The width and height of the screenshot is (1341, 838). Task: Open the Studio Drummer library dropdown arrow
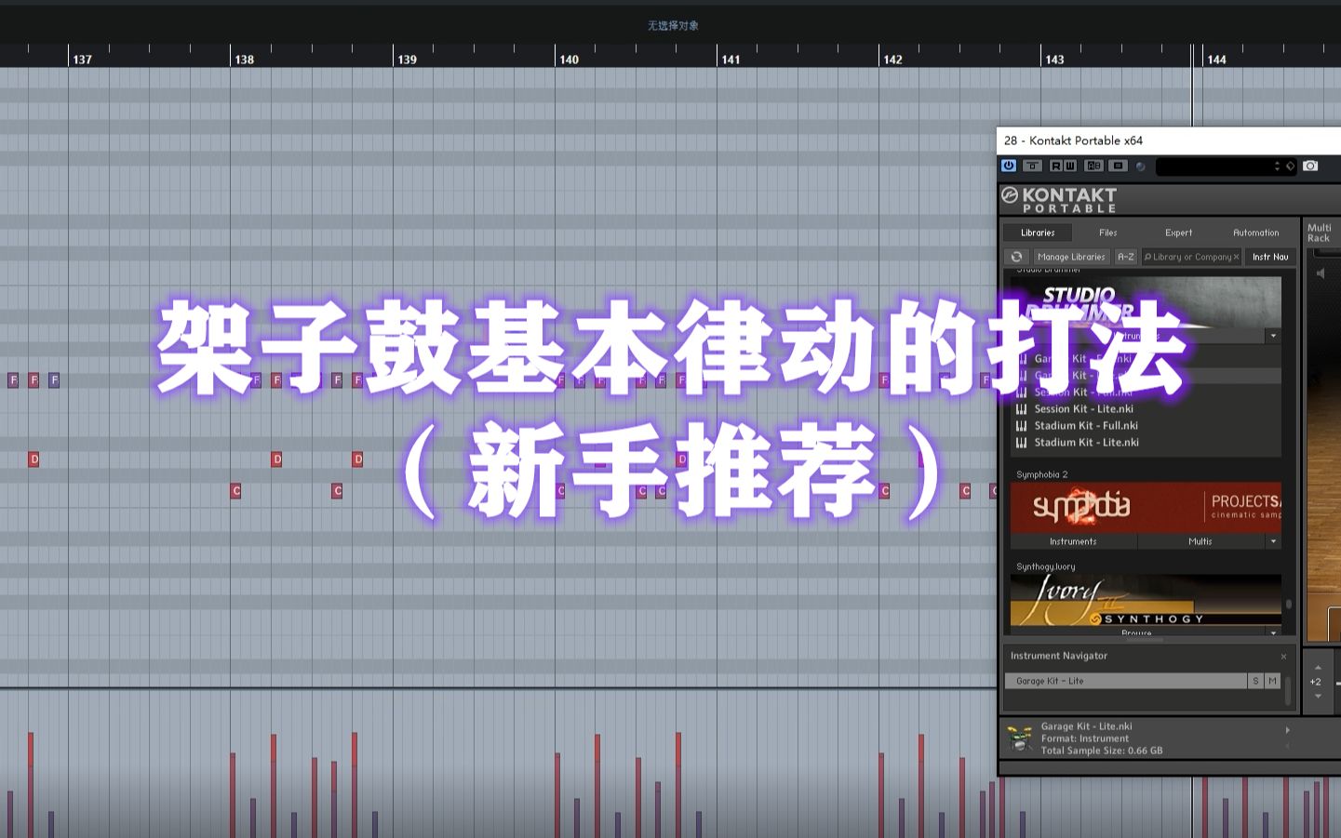[x=1273, y=336]
